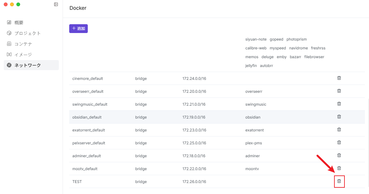Viewport: 369px width, 194px height.
Task: Switch to the イメージ images section
Action: coord(23,55)
